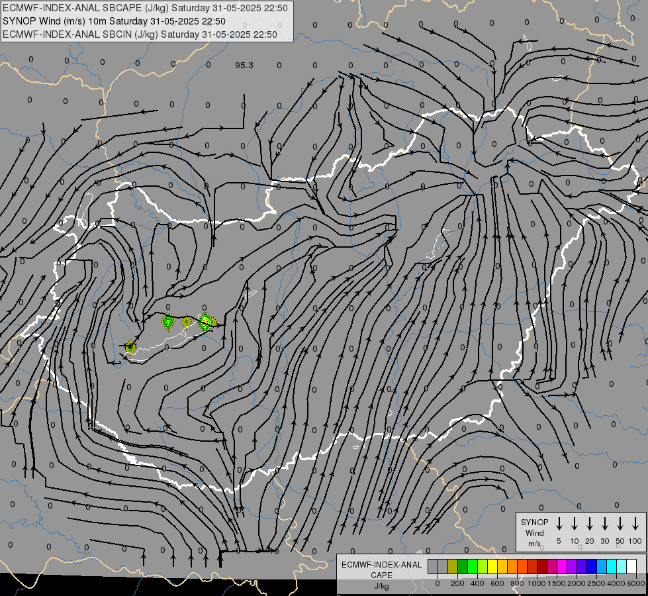The width and height of the screenshot is (648, 596).
Task: Click the 2000 tick label under the CAPE bar
Action: pos(577,583)
